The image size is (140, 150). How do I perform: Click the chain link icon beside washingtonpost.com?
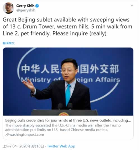[x=7, y=135]
